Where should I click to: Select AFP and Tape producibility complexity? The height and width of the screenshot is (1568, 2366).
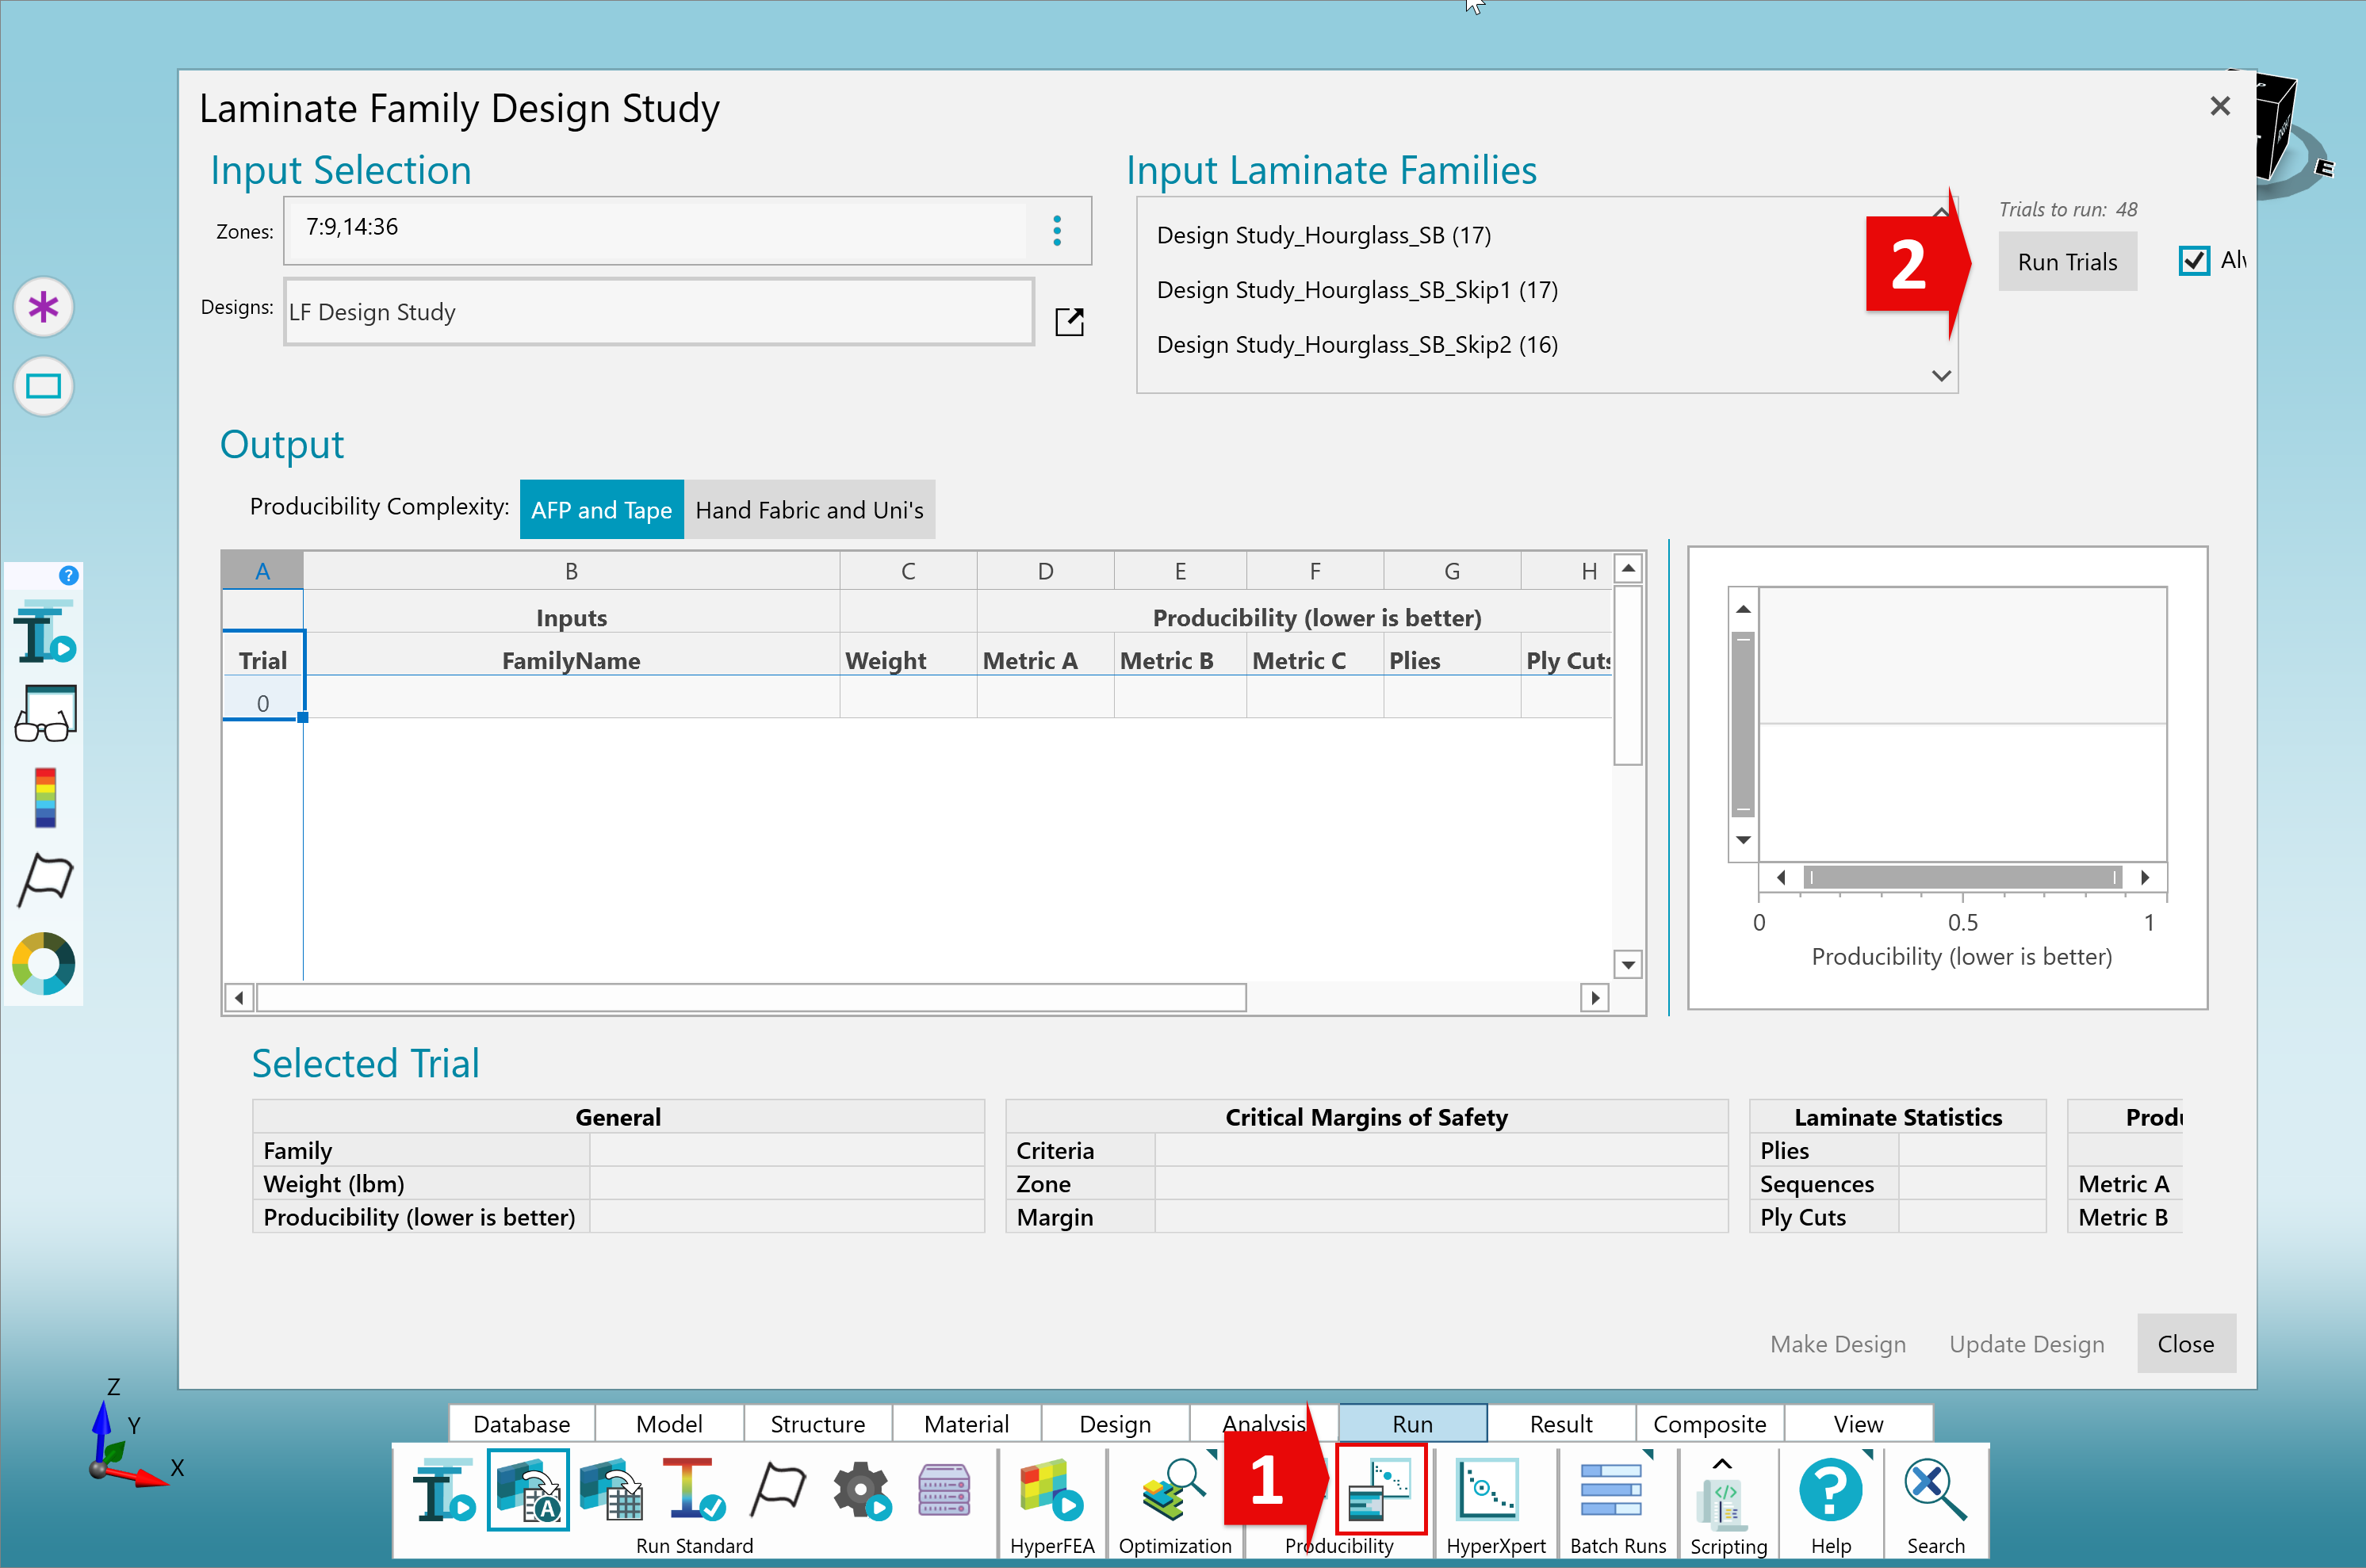click(x=601, y=510)
